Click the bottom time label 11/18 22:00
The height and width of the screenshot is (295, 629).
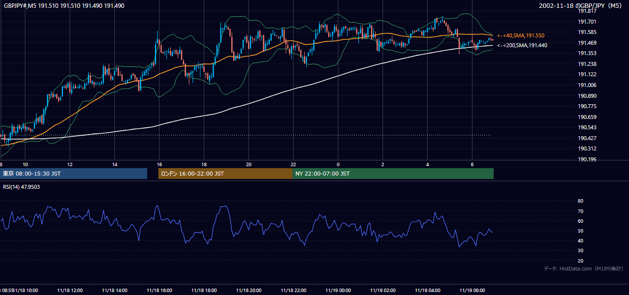coord(293,290)
